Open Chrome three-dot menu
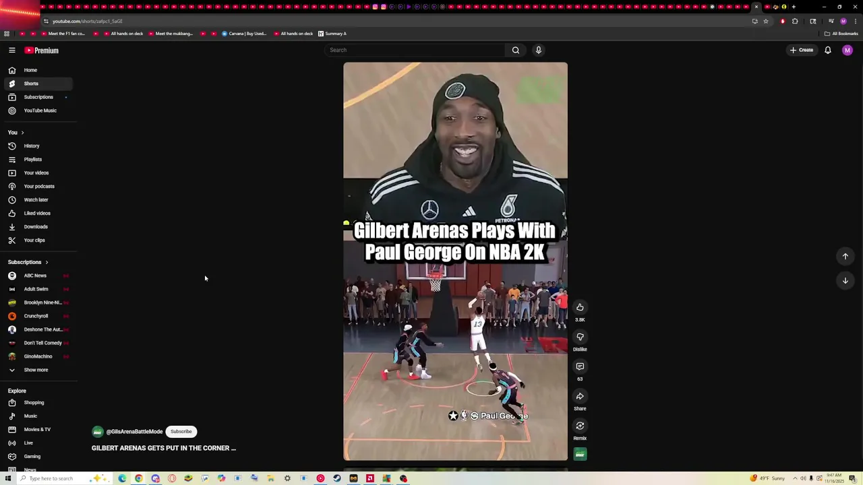863x485 pixels. click(855, 21)
